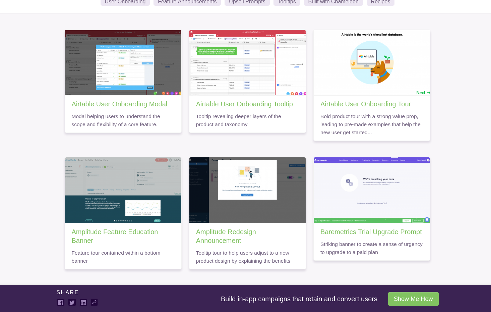View Baremetrics Trial Upgrade thumbnail
The width and height of the screenshot is (491, 312).
click(372, 190)
